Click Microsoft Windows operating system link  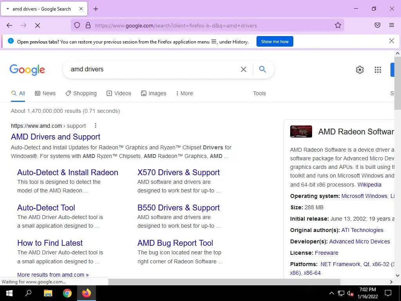(364, 196)
